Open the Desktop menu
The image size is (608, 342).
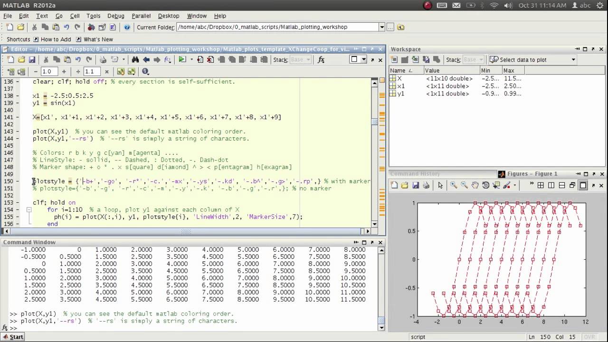[169, 16]
